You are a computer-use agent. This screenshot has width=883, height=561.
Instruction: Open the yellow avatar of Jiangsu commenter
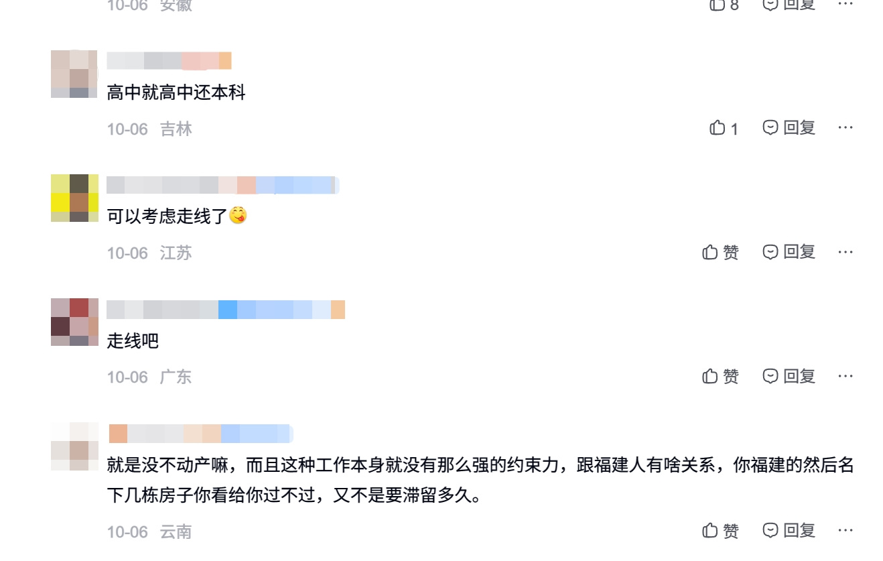74,198
